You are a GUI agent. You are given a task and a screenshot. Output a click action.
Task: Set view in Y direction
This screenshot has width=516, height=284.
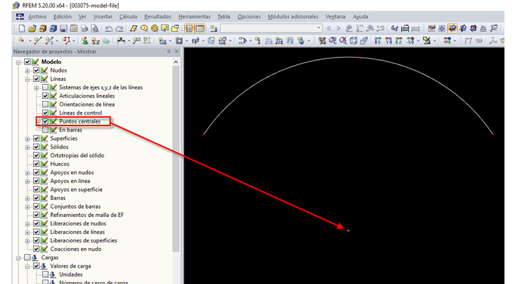388,41
